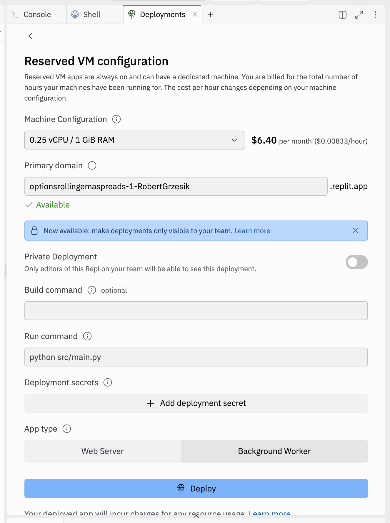The image size is (390, 523).
Task: Click info icon next to Run command
Action: click(x=87, y=336)
